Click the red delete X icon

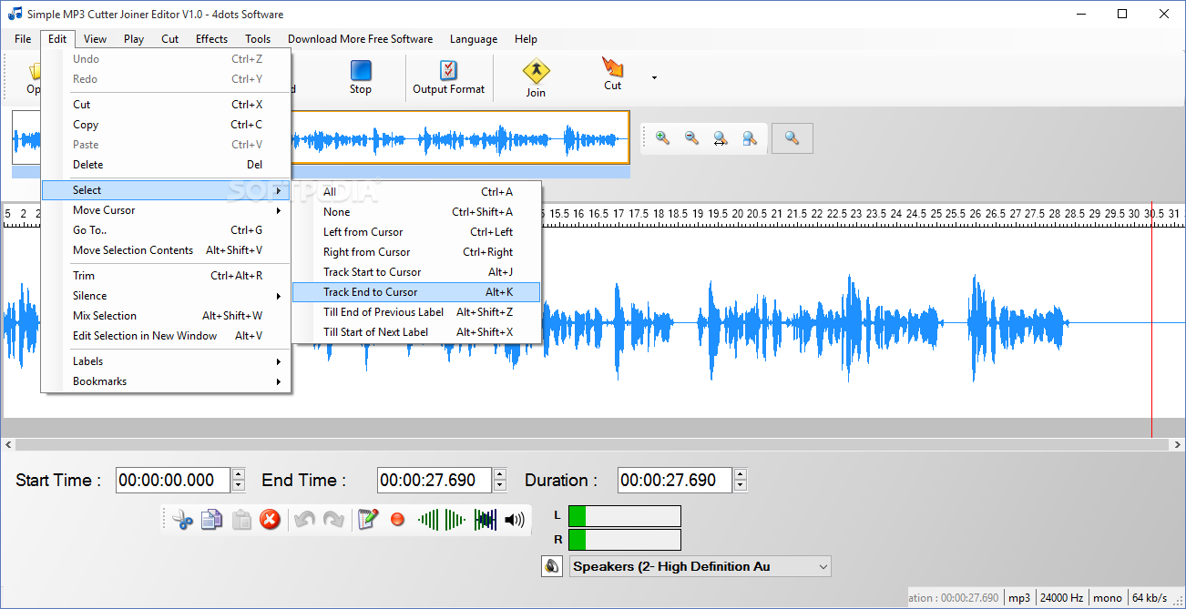click(270, 520)
